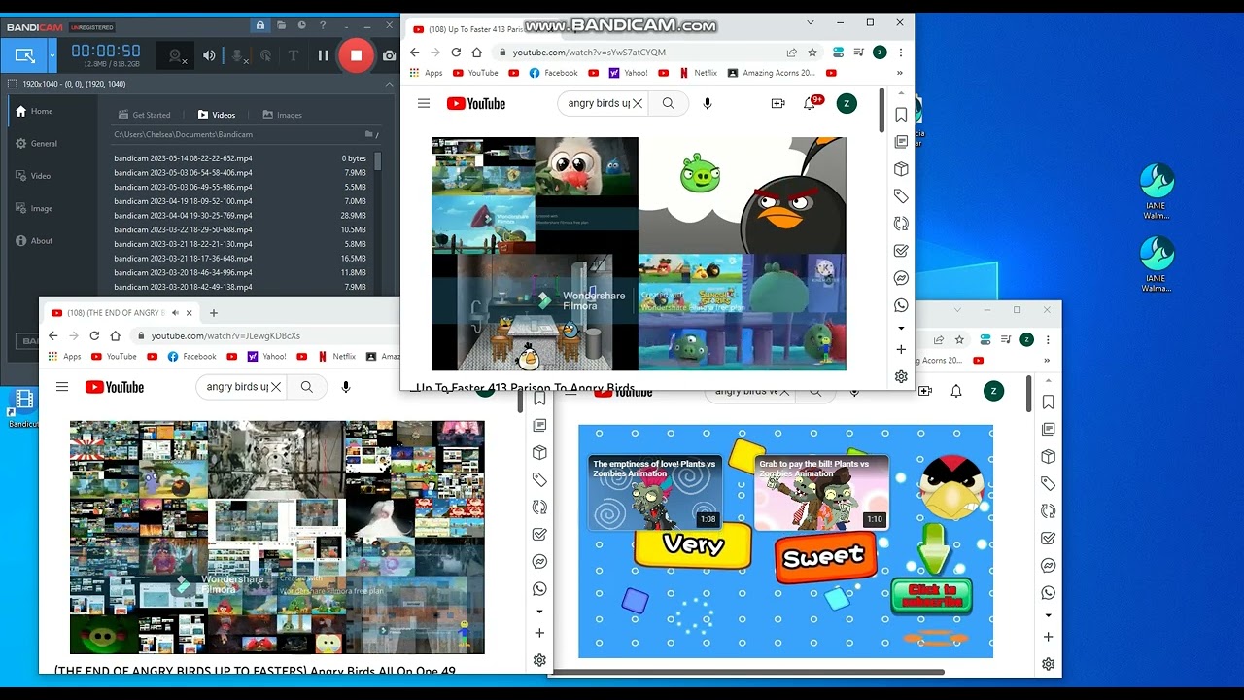Click Up To Faster window reload button
This screenshot has height=700, width=1244.
click(x=456, y=52)
